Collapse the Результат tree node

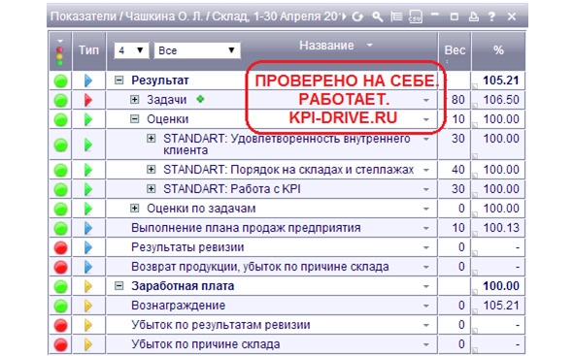[x=118, y=81]
